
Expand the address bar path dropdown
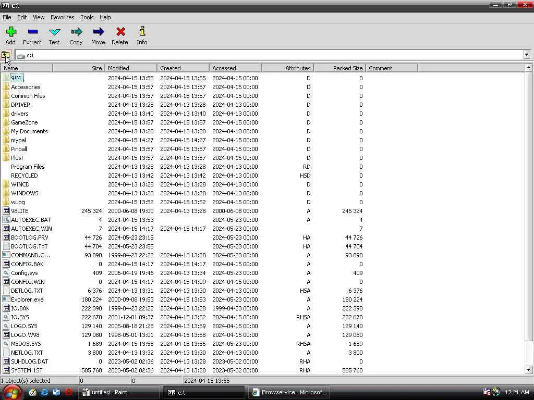pos(527,55)
